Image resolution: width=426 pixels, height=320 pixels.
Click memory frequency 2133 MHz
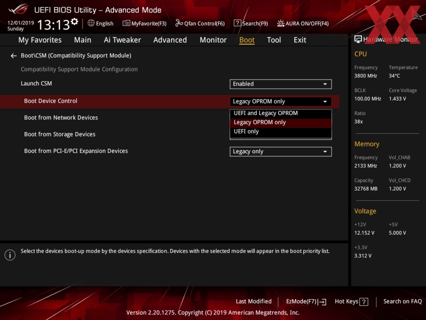pyautogui.click(x=366, y=166)
